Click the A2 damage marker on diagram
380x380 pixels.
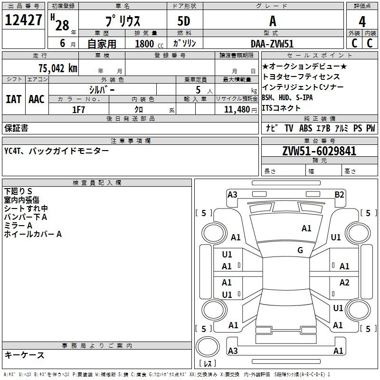344,283
